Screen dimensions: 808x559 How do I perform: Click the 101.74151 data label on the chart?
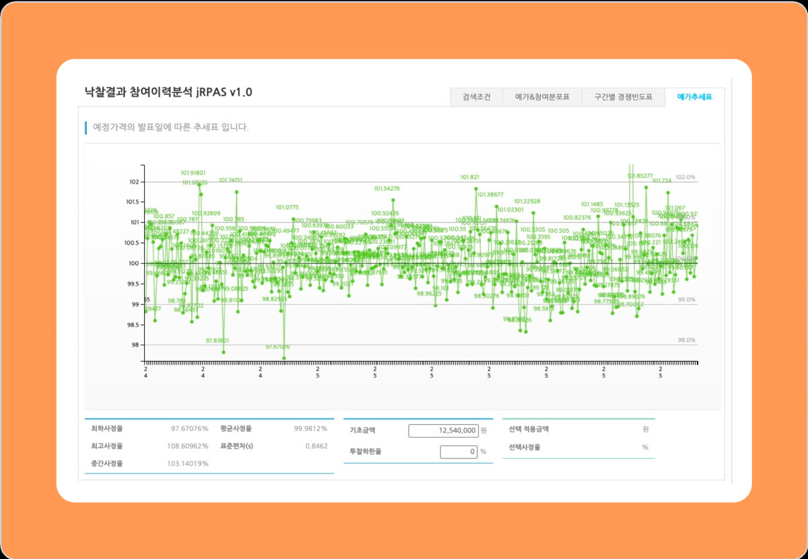231,180
